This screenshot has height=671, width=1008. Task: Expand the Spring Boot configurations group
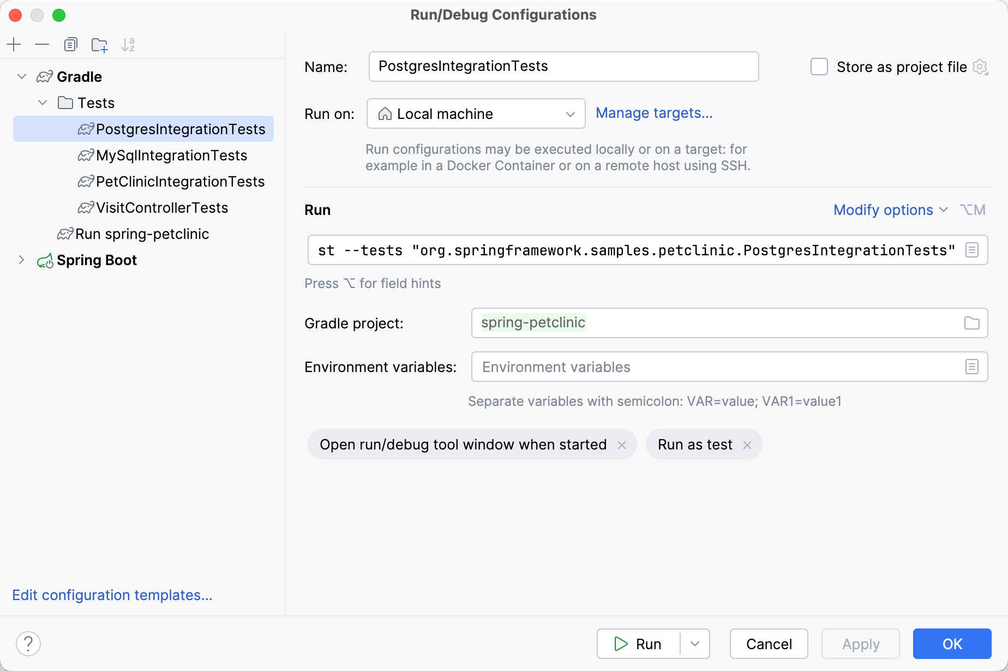click(x=21, y=260)
